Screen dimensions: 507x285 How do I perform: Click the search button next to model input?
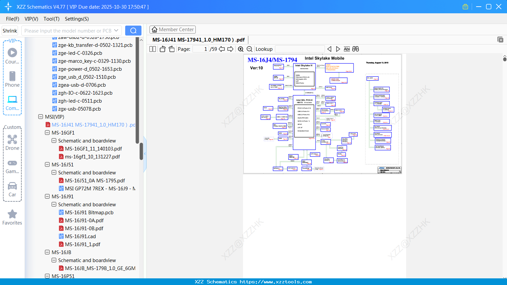click(133, 31)
